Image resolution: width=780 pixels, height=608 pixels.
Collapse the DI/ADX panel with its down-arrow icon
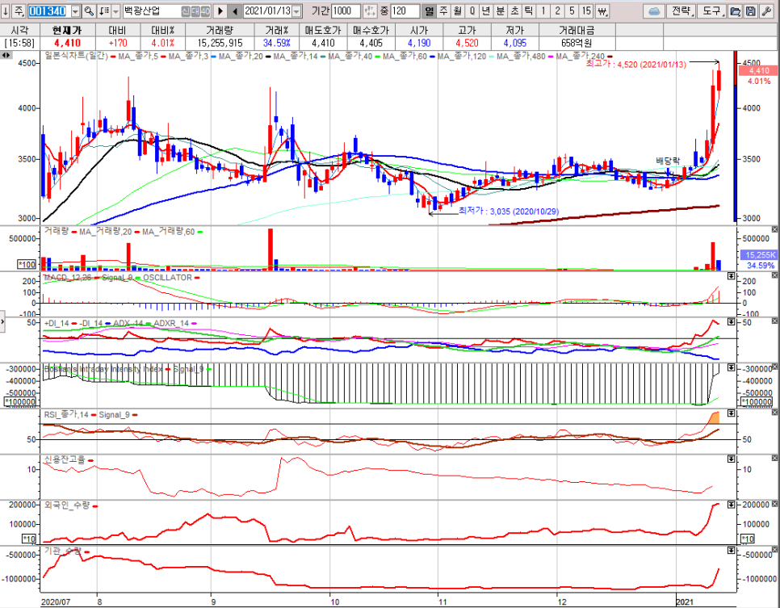tap(732, 322)
